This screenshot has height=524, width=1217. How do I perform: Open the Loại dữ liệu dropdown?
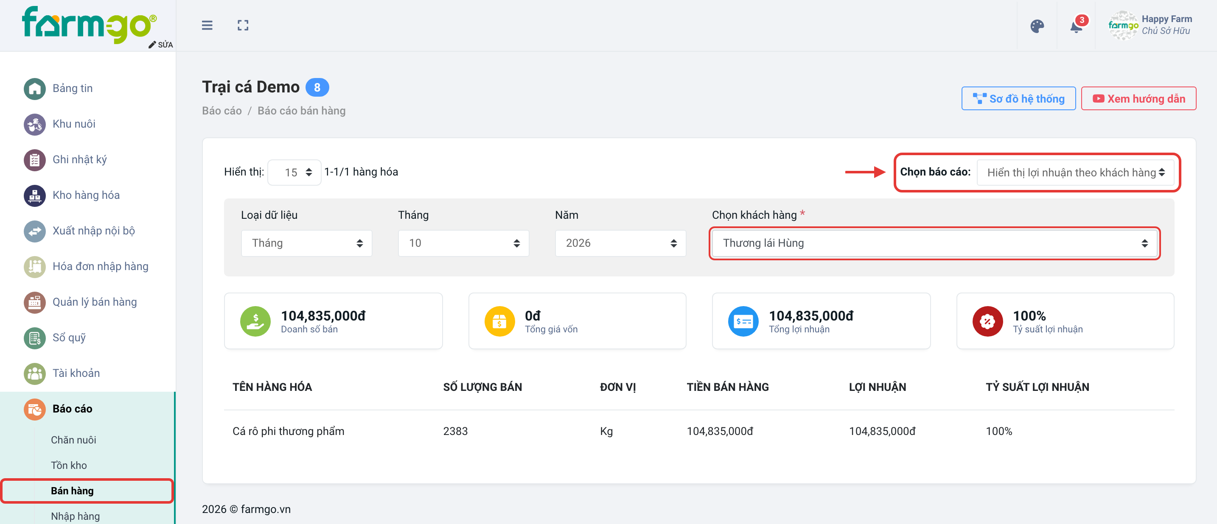(307, 243)
